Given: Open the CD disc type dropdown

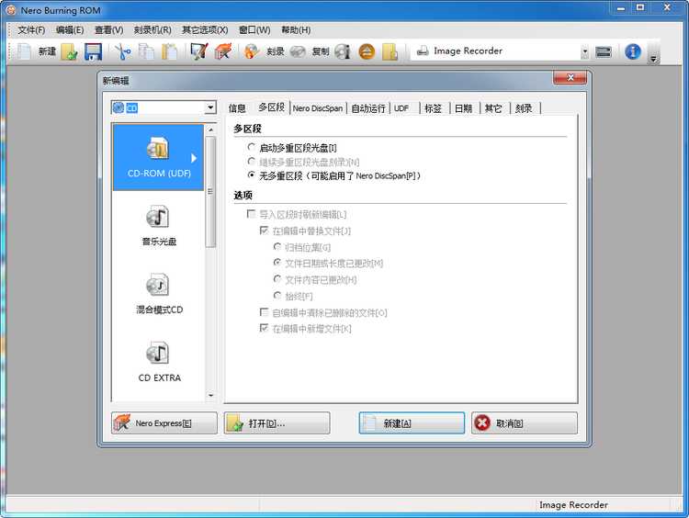Looking at the screenshot, I should (x=210, y=107).
